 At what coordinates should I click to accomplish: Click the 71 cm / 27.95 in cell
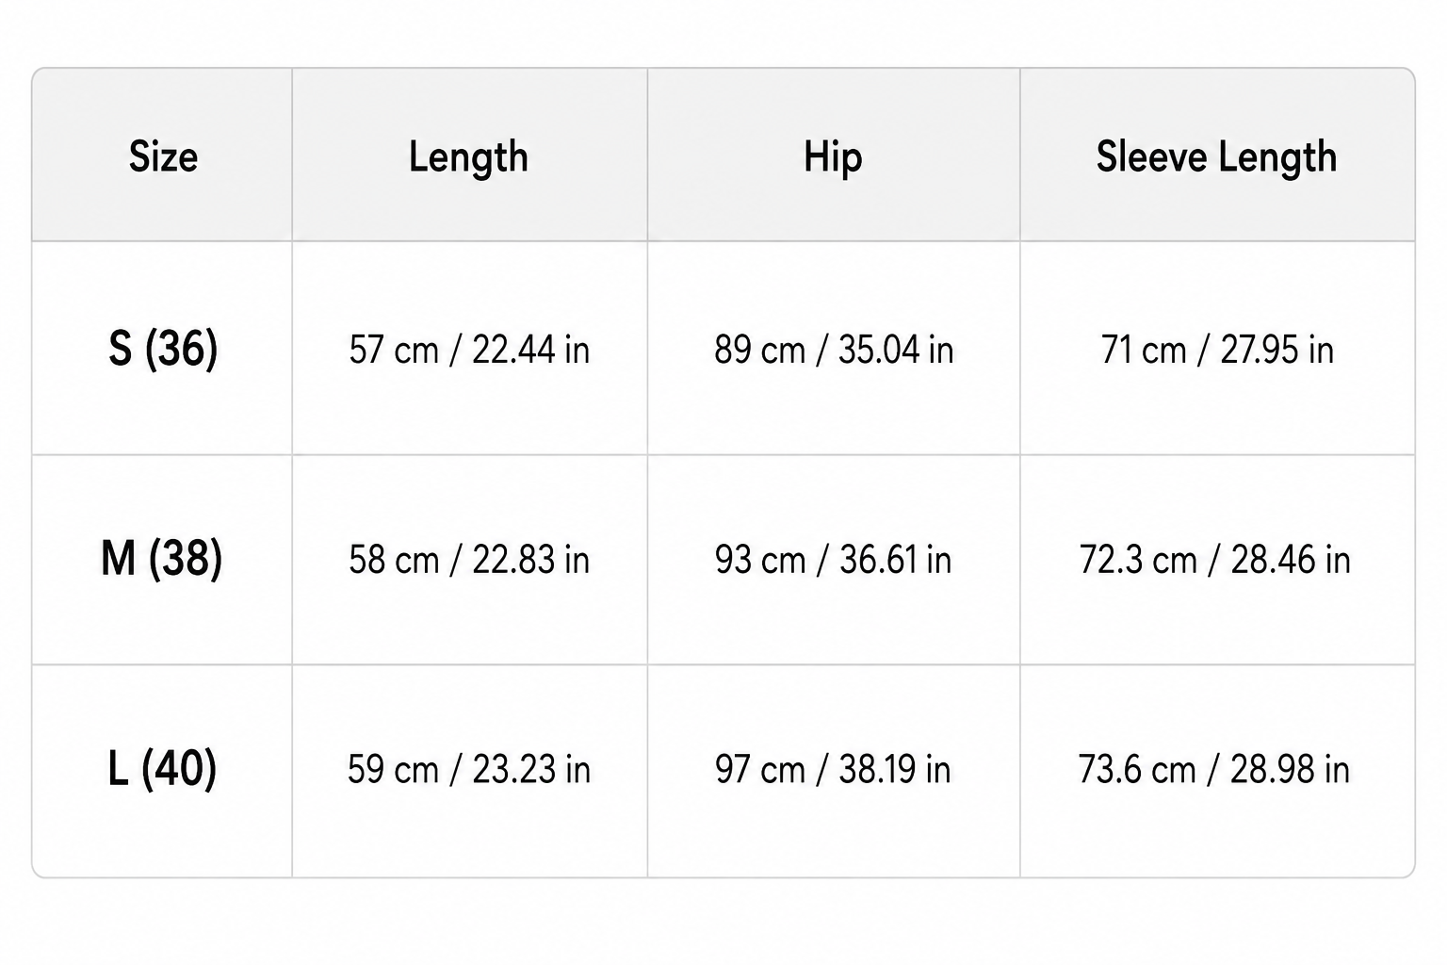click(1217, 351)
